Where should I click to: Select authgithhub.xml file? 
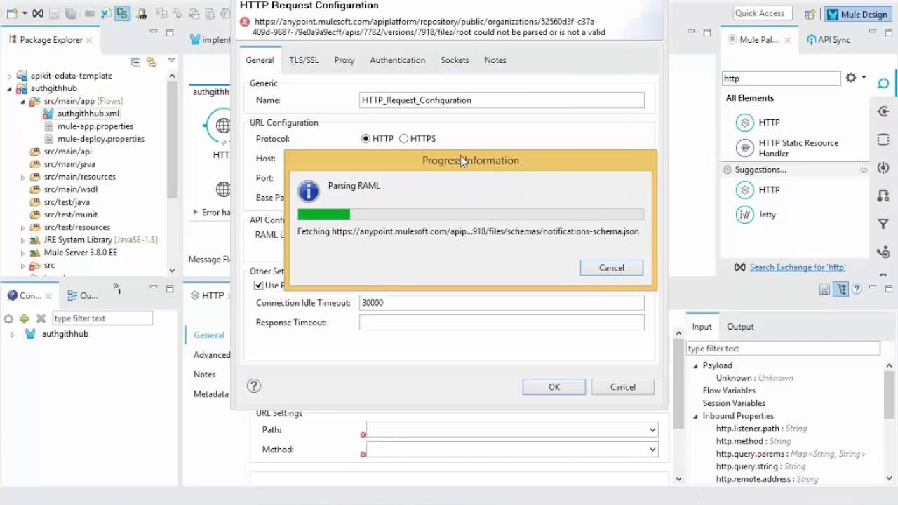coord(88,114)
